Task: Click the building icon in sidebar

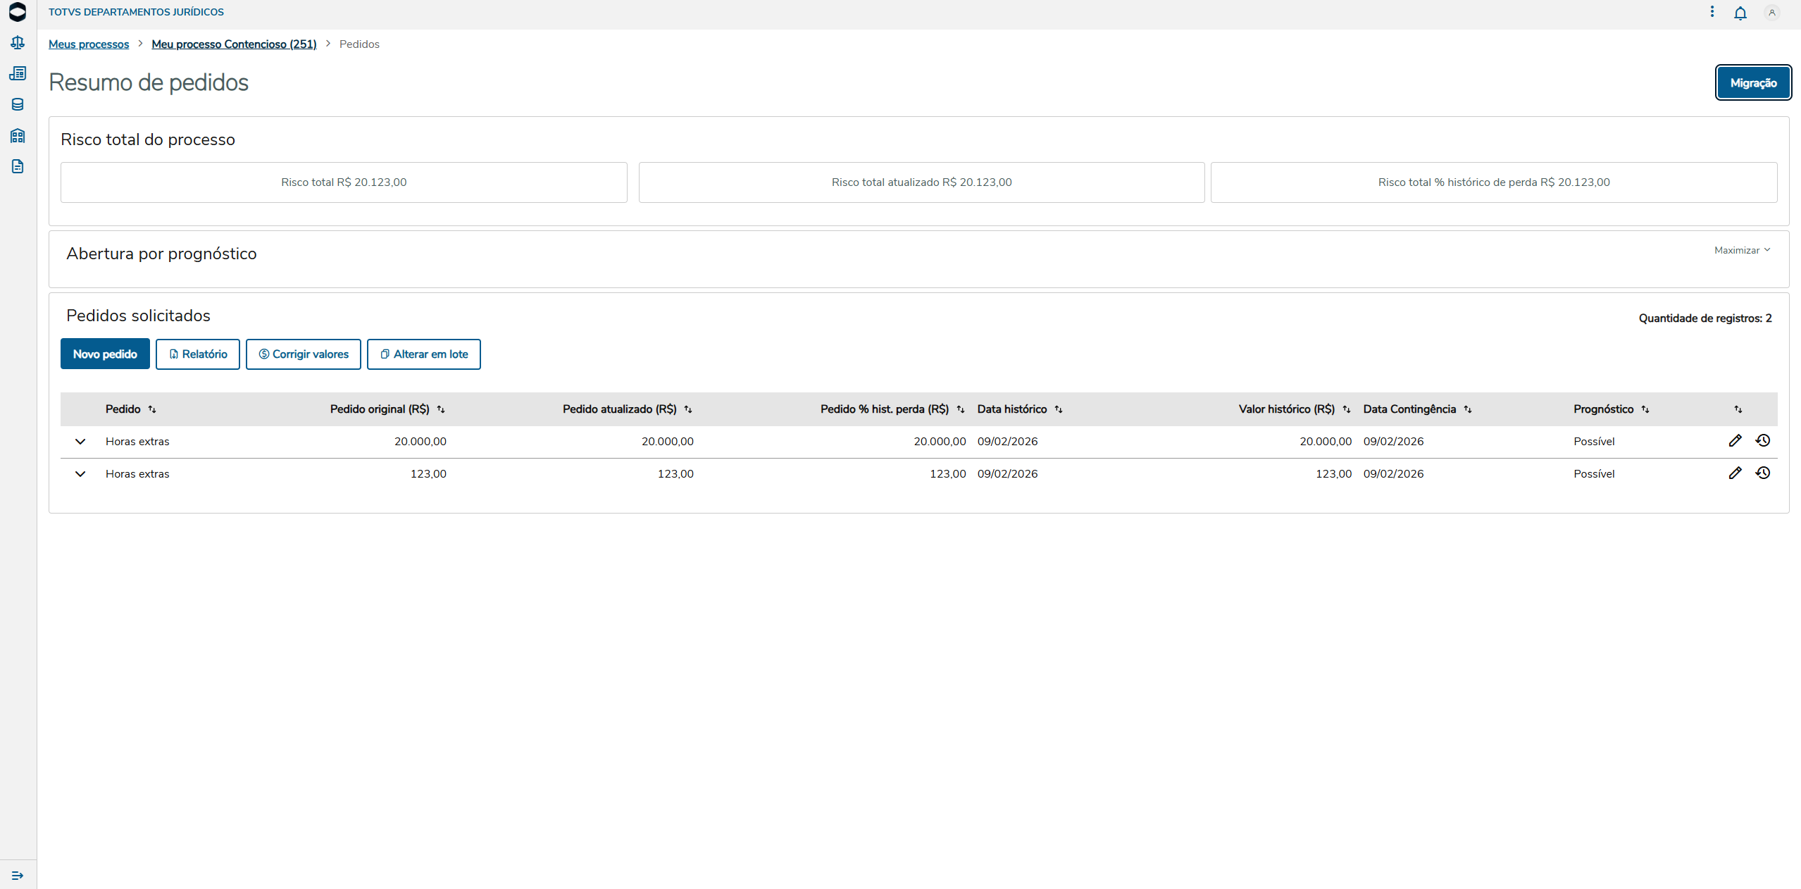Action: [x=18, y=136]
